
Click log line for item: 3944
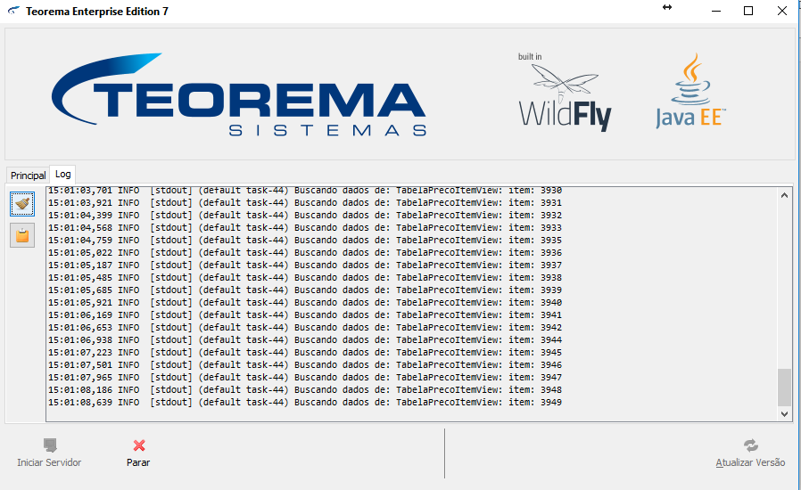coord(305,340)
